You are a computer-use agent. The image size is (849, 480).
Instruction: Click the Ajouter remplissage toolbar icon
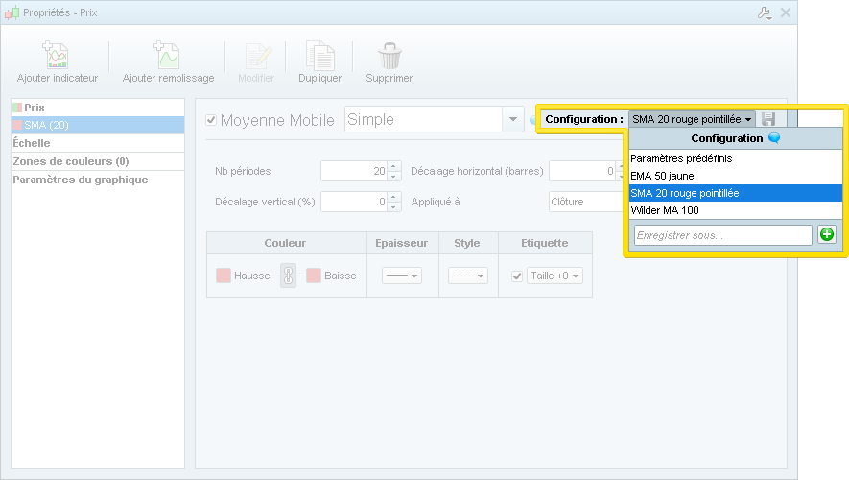(x=167, y=56)
